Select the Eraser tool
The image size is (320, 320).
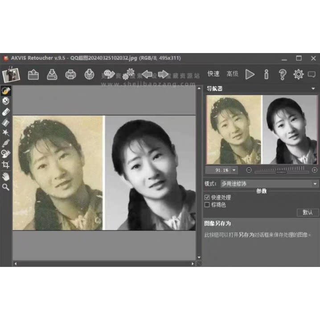coord(6,112)
